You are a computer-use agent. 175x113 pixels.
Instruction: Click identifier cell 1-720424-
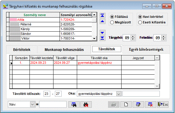(76, 20)
